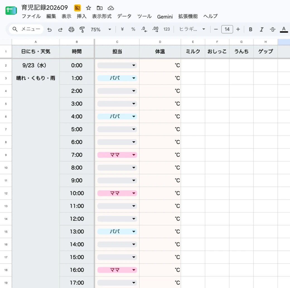Viewport: 290px width, 288px height.
Task: Open the 拡張機能 menu
Action: coord(188,16)
